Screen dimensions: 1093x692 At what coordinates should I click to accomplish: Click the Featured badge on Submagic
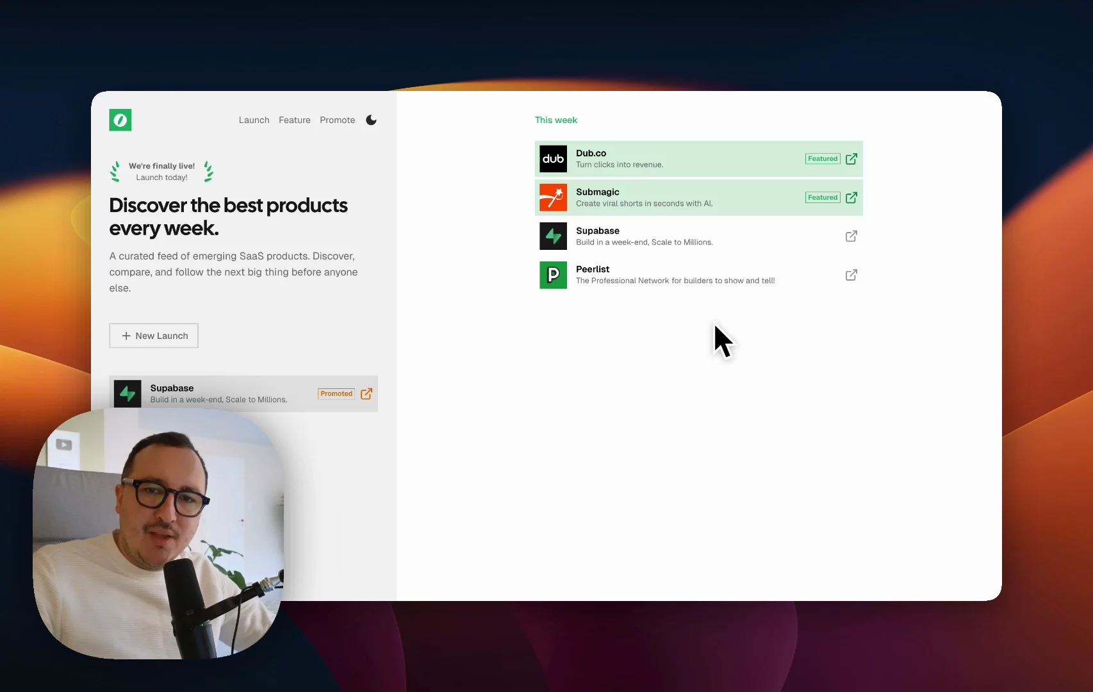coord(822,198)
